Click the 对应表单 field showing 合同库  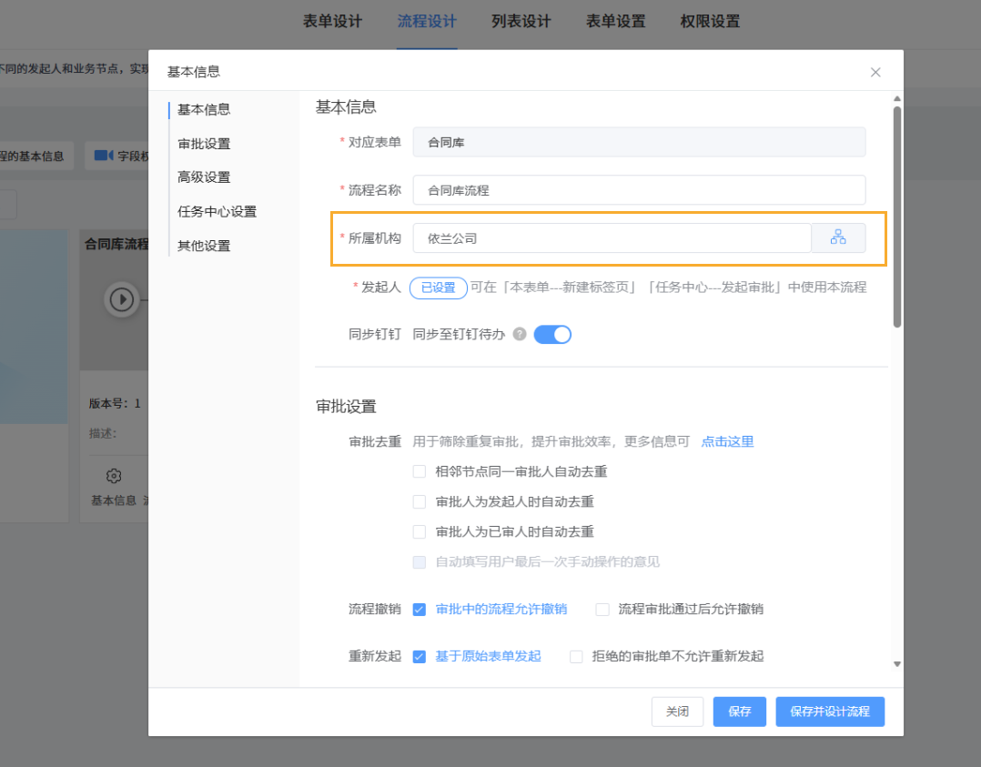pos(639,142)
